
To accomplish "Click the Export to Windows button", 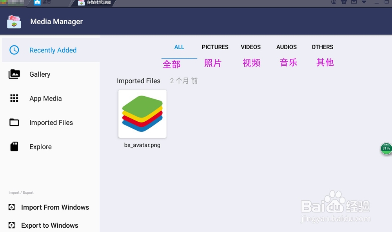I will [x=50, y=225].
